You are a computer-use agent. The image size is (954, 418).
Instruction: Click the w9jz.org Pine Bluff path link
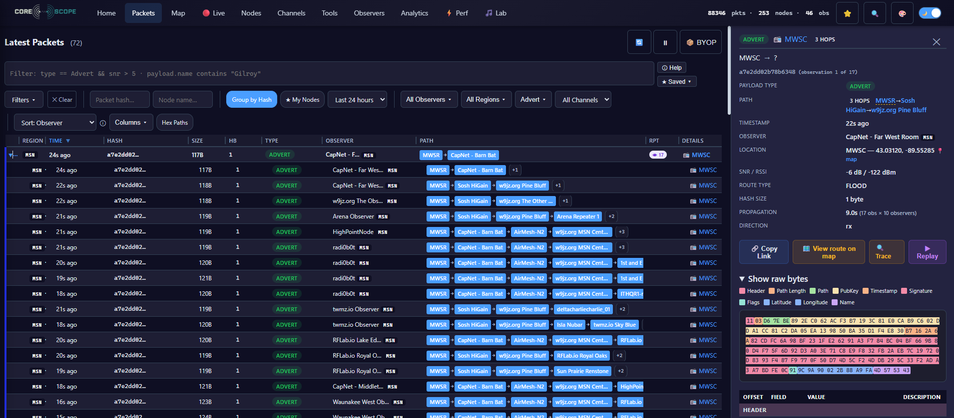[899, 110]
